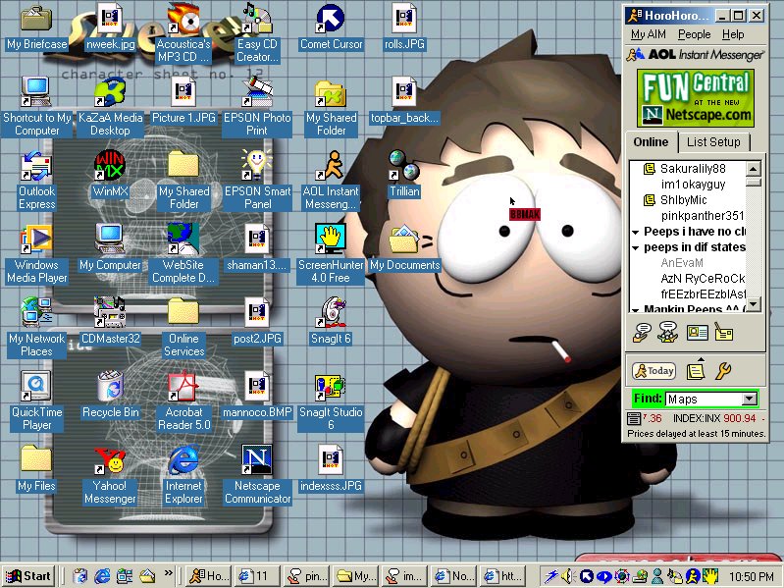Switch to the Online tab

click(651, 142)
